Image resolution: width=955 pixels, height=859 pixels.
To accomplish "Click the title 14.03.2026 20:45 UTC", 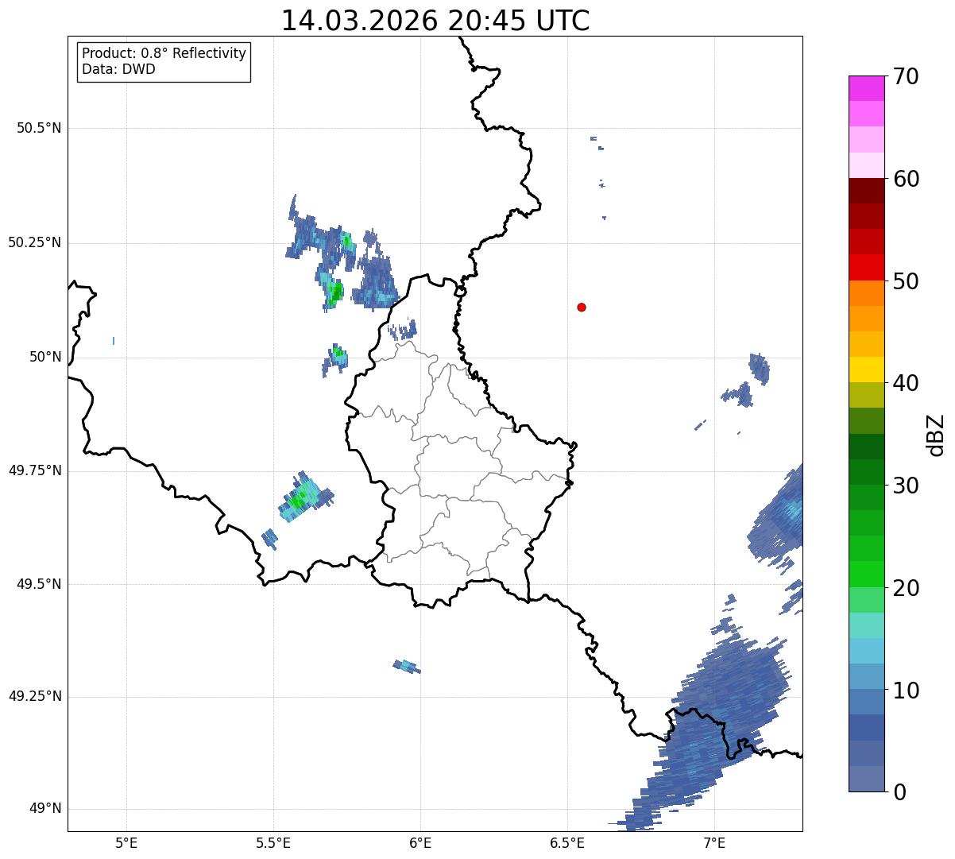I will click(435, 21).
